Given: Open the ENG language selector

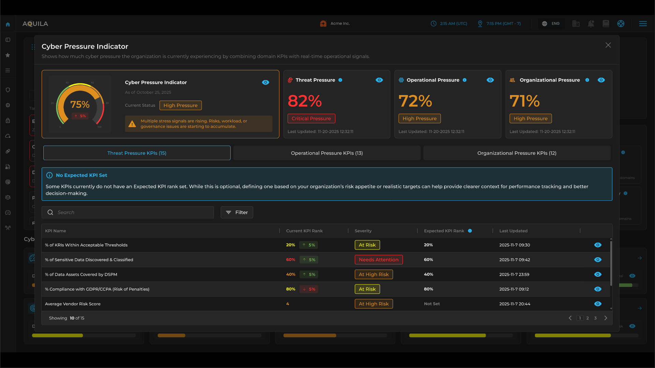Looking at the screenshot, I should 551,24.
